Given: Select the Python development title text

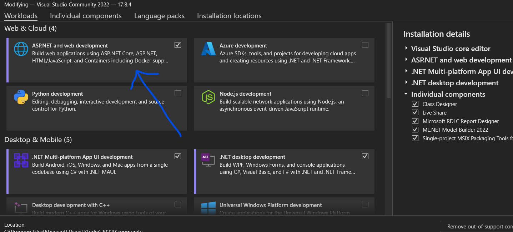Looking at the screenshot, I should 57,94.
